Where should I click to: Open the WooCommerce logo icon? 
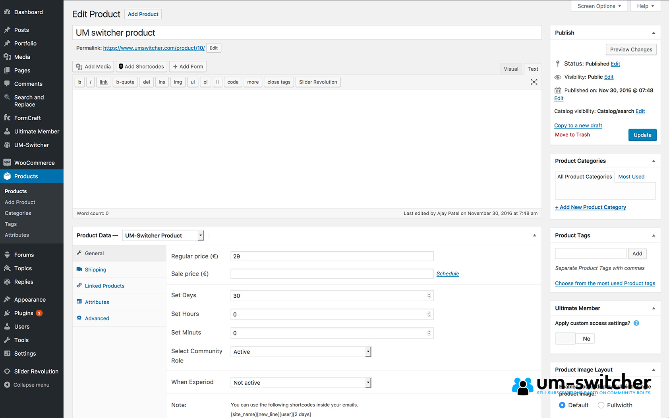click(7, 162)
